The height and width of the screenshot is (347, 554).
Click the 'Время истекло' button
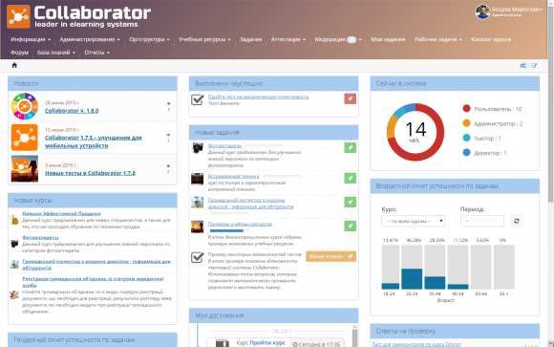(330, 256)
